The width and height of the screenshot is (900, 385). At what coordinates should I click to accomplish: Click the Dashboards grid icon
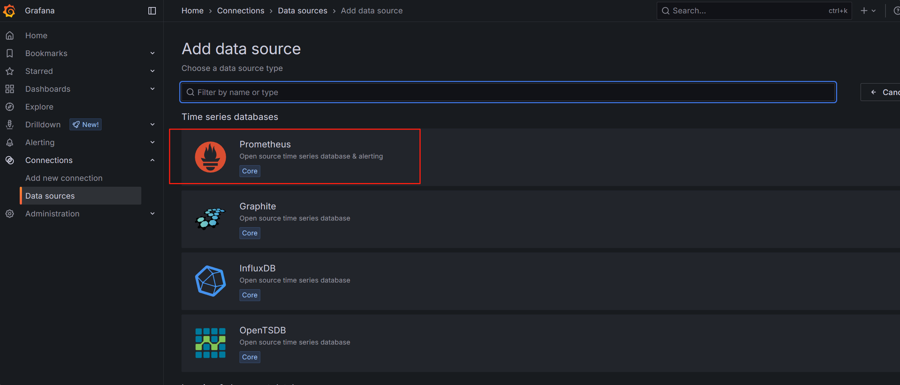[x=10, y=89]
